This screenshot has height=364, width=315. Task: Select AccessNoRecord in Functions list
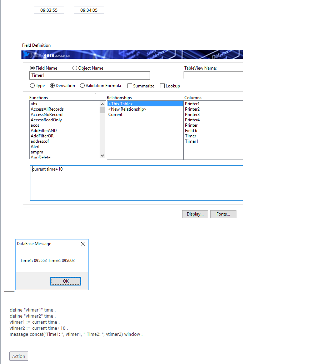click(46, 115)
